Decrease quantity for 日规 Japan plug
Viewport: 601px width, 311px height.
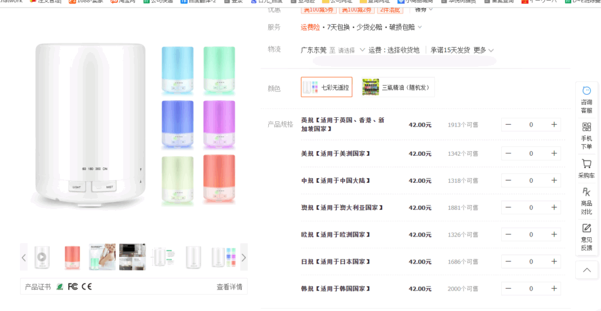[508, 262]
